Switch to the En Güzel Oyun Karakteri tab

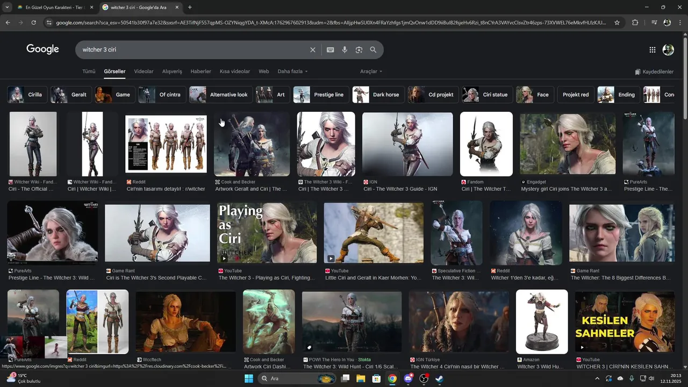(54, 8)
